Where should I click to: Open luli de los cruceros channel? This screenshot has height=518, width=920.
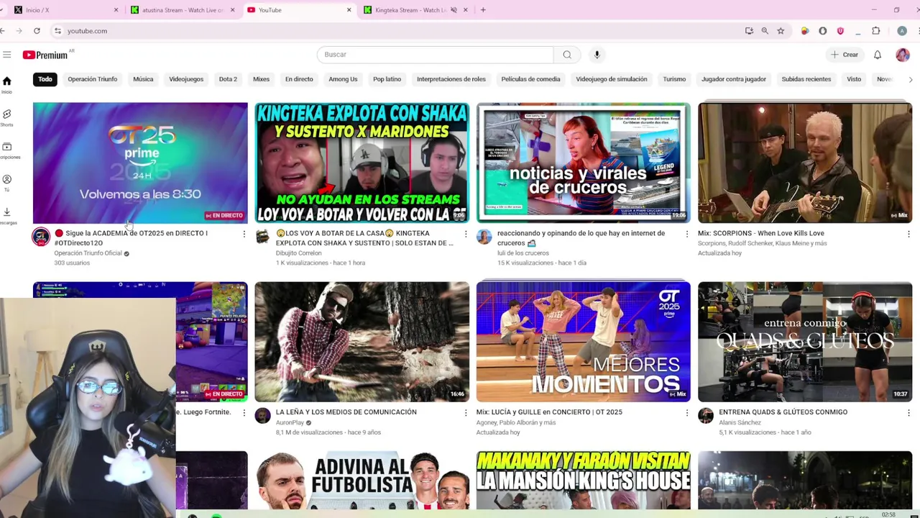point(523,253)
